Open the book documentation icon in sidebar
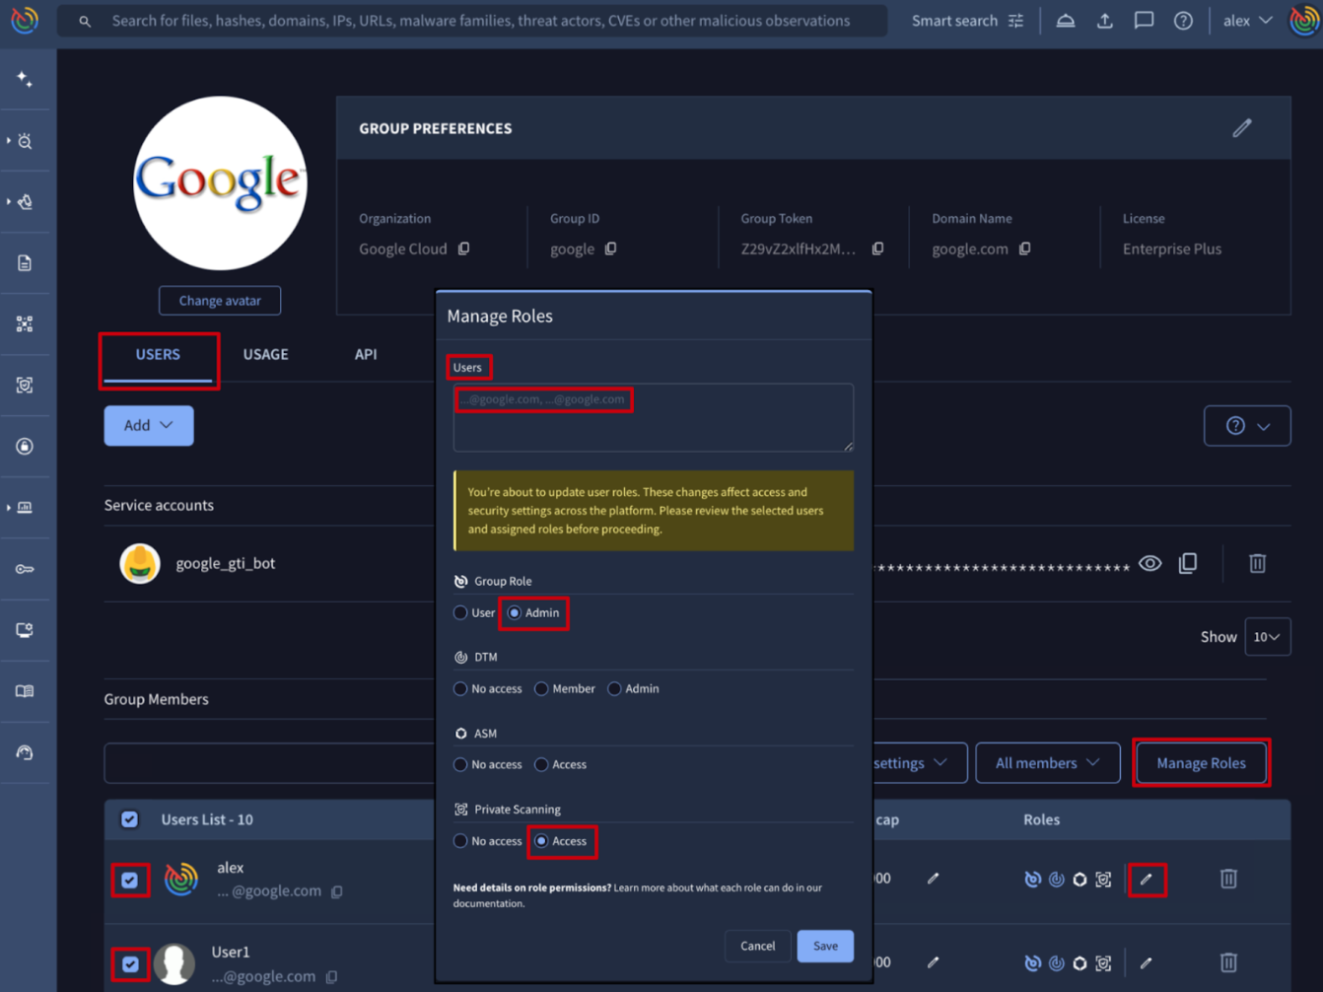The height and width of the screenshot is (992, 1323). click(25, 691)
